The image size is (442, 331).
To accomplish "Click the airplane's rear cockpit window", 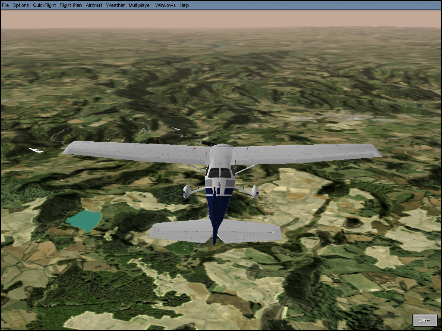I will [x=220, y=173].
